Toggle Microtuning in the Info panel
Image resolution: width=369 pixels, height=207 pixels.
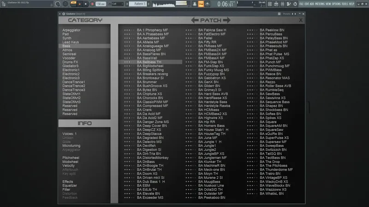point(71,146)
